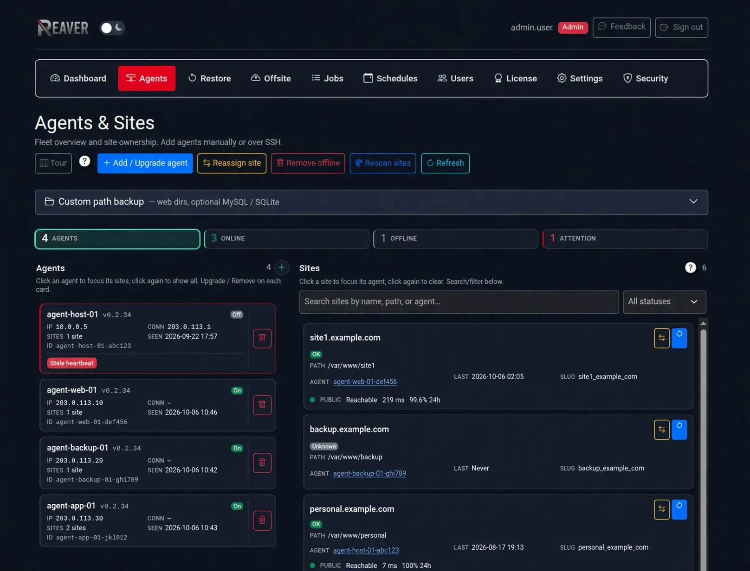Click the Reaver logo
Viewport: 750px width, 571px height.
click(63, 28)
